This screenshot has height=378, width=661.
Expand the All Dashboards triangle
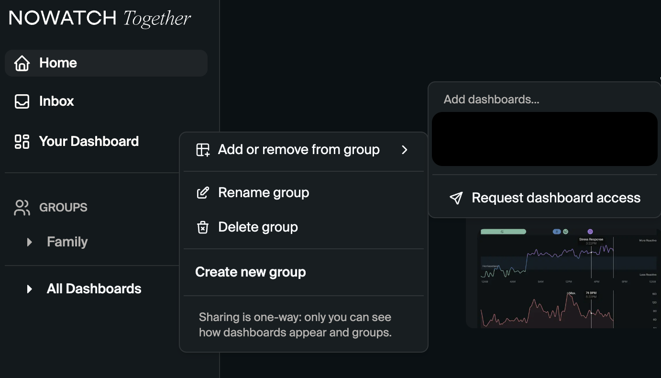[x=30, y=289]
